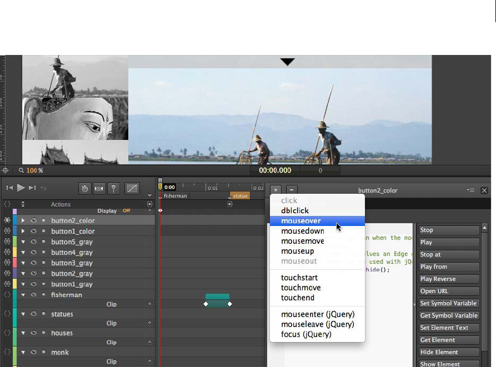Toggle the Auto-Keyframe stopwatch icon

pos(85,189)
